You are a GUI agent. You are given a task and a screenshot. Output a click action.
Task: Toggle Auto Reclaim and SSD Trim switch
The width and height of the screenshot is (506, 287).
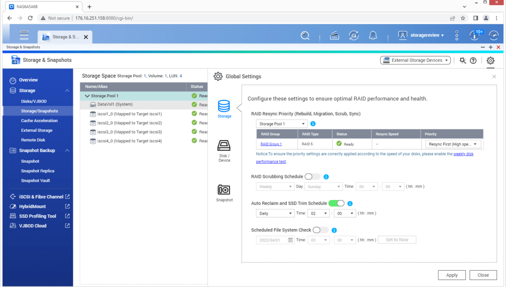coord(336,203)
